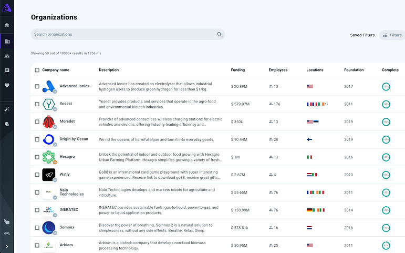Open the Home icon in sidebar

(x=7, y=25)
